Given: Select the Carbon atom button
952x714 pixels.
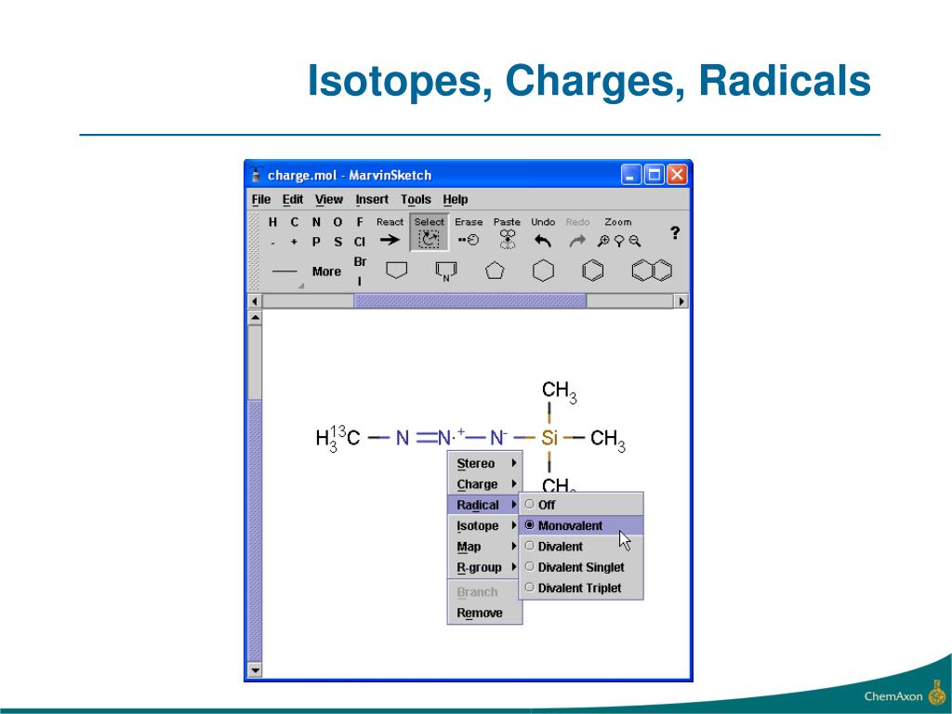Looking at the screenshot, I should point(295,222).
